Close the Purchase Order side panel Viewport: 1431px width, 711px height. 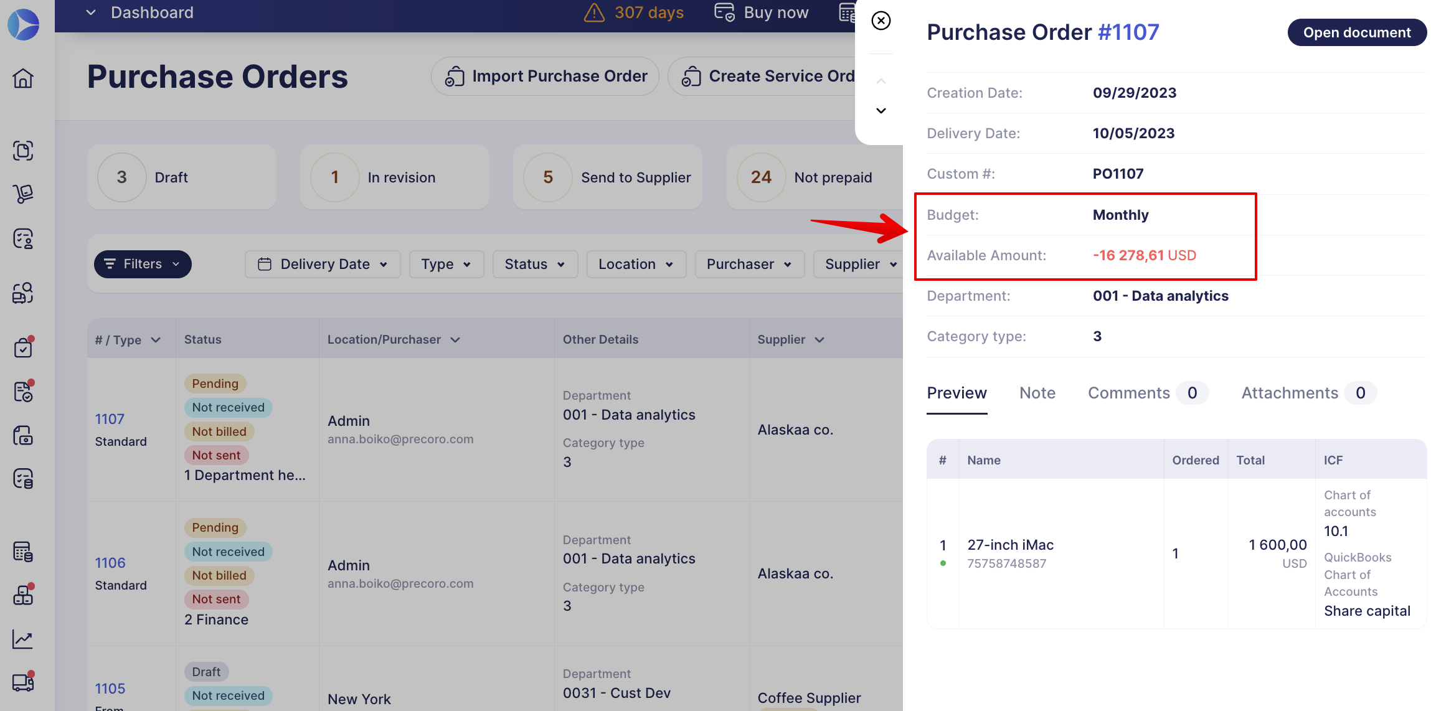click(x=881, y=21)
